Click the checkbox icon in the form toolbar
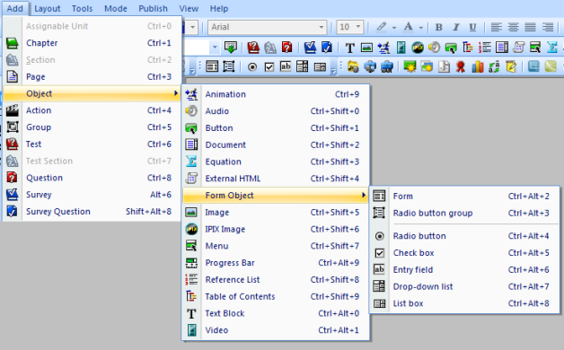 click(269, 66)
